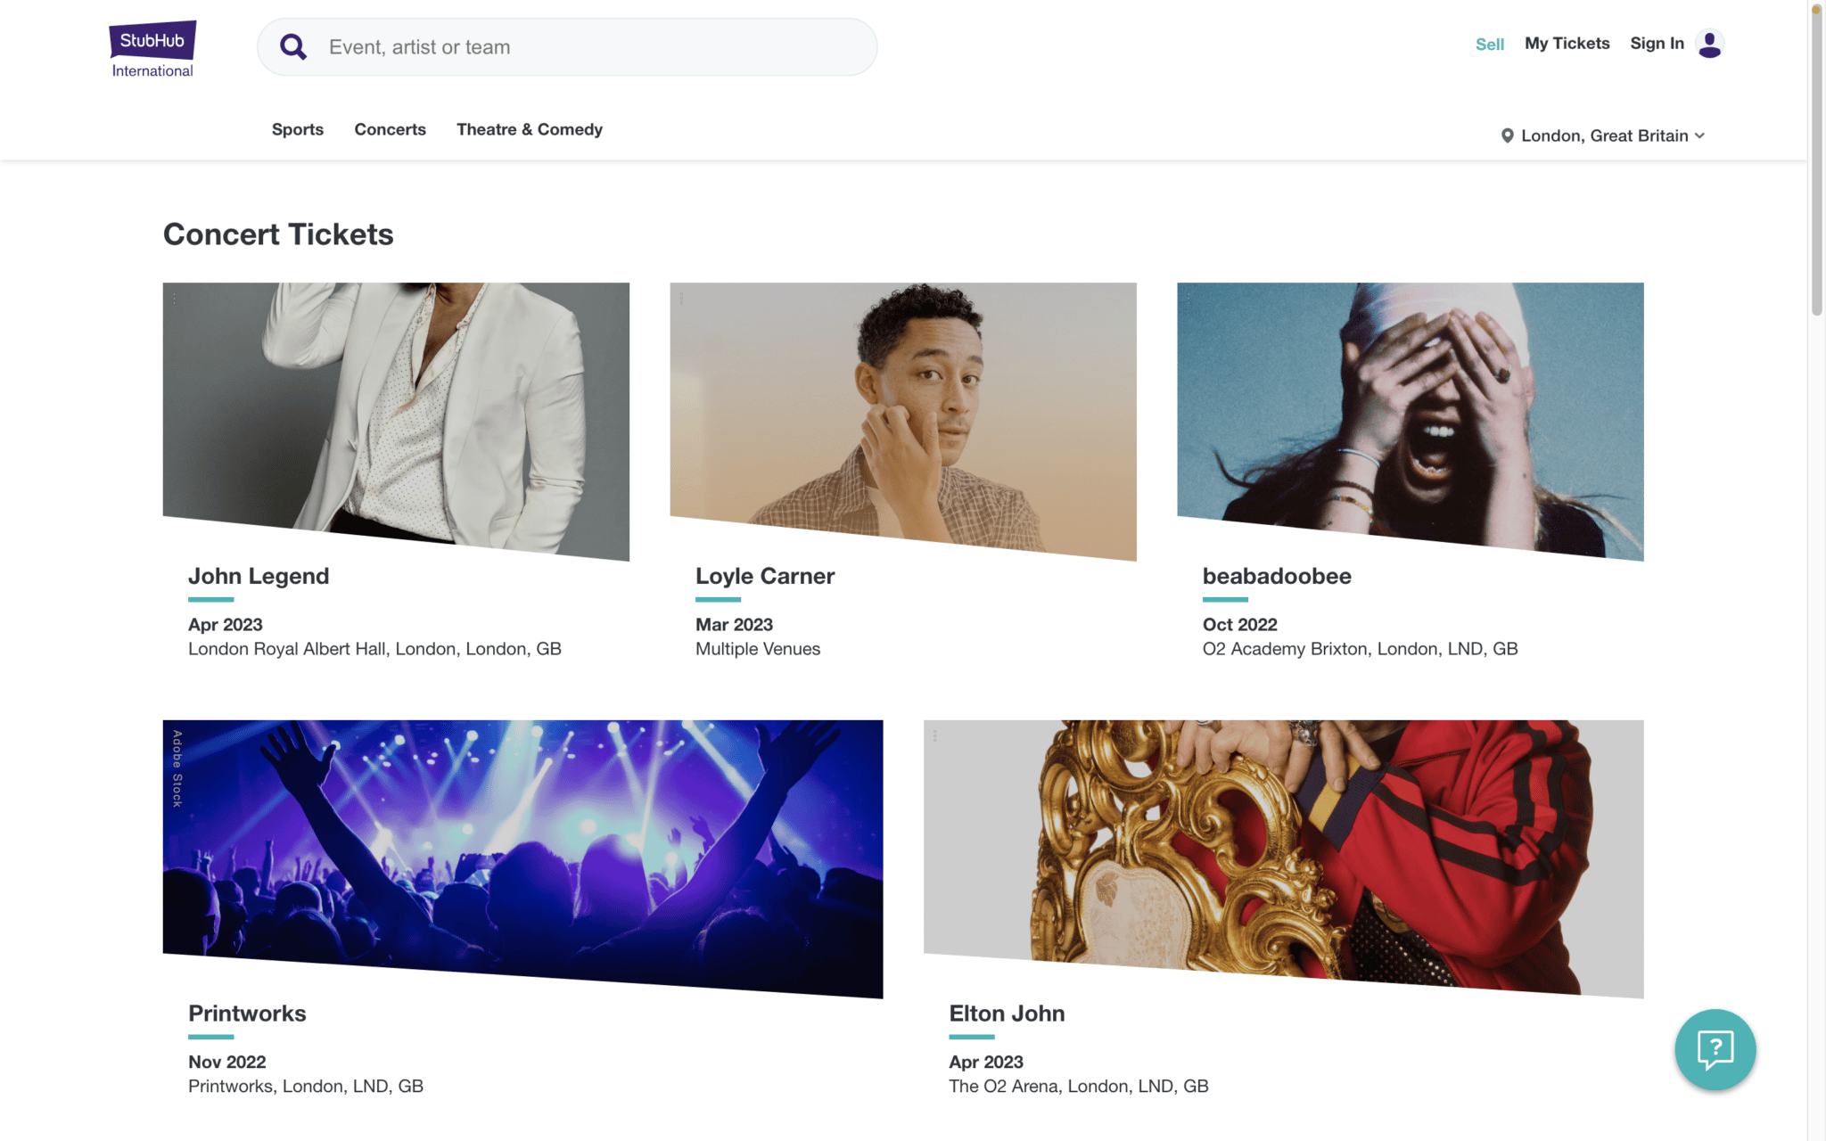Click the page vertical scrollbar thumb
The width and height of the screenshot is (1826, 1141).
(1816, 160)
